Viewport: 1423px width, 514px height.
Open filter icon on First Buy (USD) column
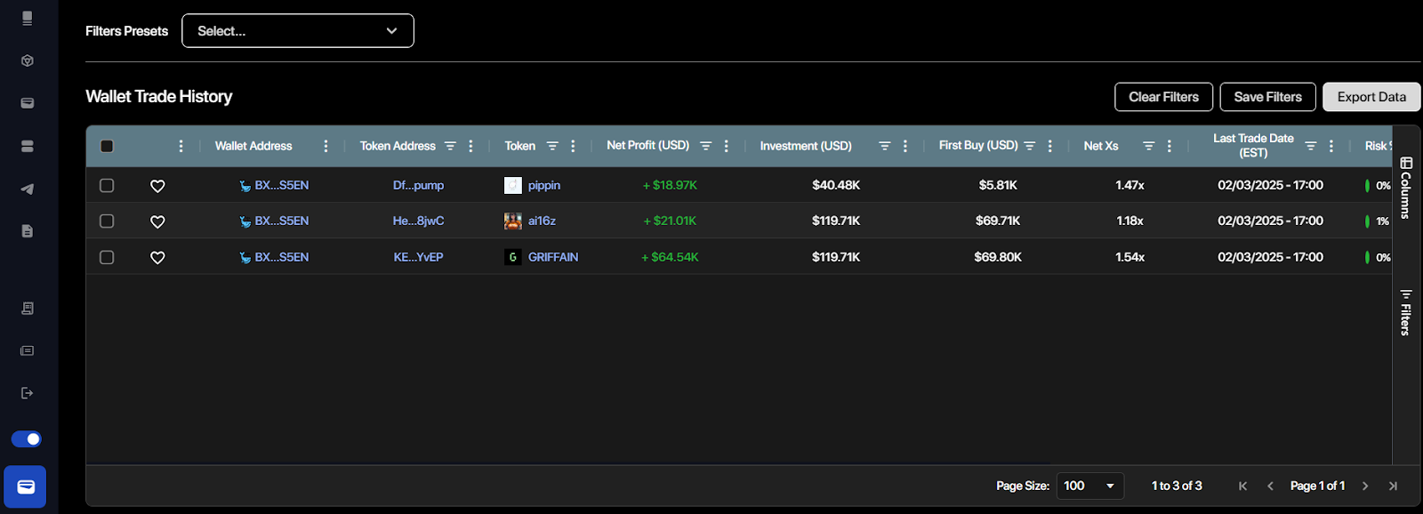[x=1030, y=146]
